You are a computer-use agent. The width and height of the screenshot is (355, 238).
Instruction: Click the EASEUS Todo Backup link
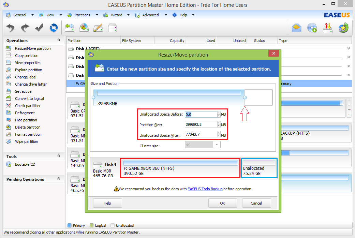click(x=205, y=189)
